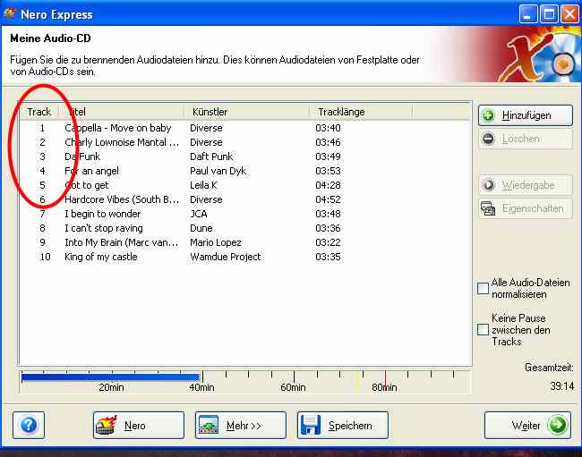Click the yellow capacity warning marker
This screenshot has width=582, height=457.
tap(356, 380)
